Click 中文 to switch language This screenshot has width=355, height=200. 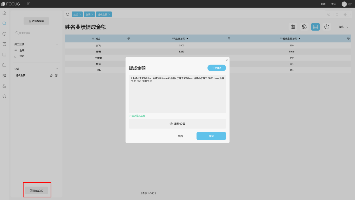(333, 4)
